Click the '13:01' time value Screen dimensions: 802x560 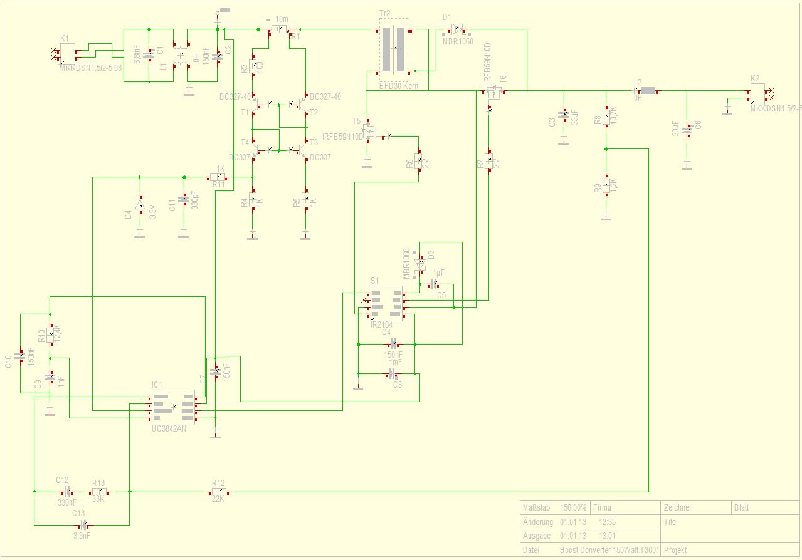[x=606, y=536]
